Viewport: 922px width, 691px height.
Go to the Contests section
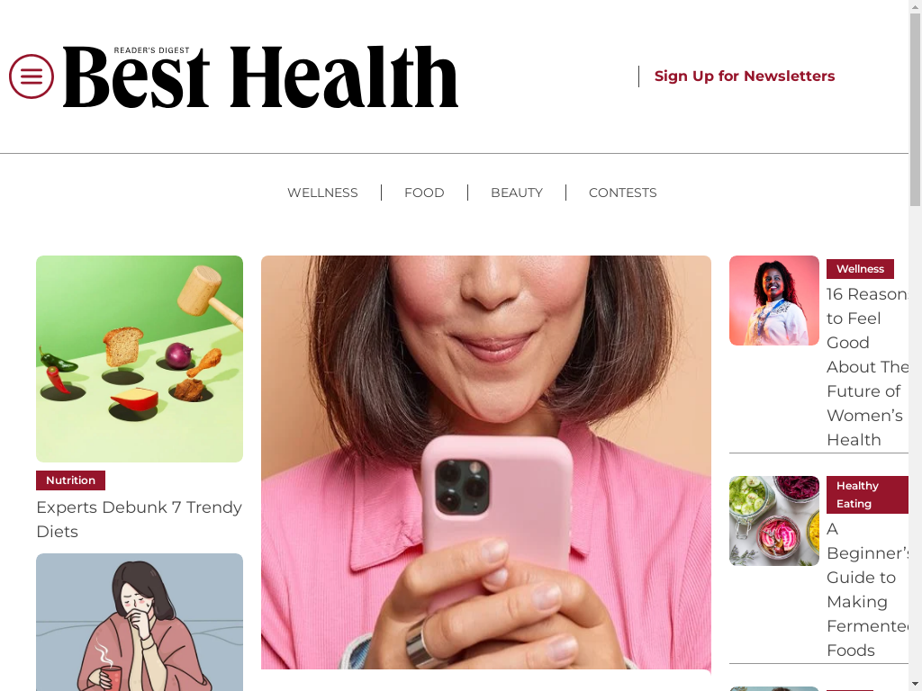(623, 193)
